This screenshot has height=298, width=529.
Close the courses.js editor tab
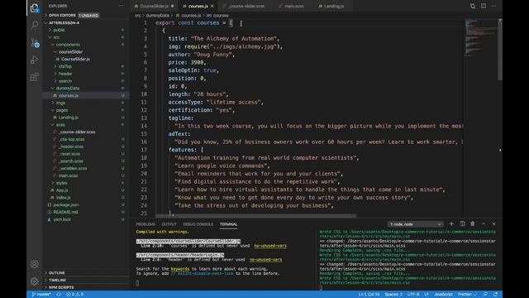(212, 6)
